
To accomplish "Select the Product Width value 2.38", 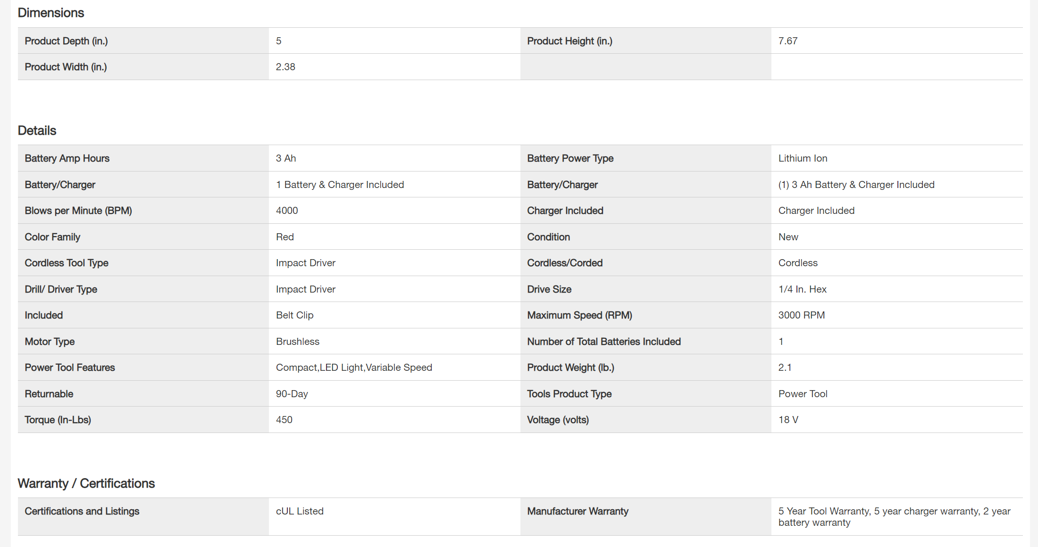I will pos(285,67).
